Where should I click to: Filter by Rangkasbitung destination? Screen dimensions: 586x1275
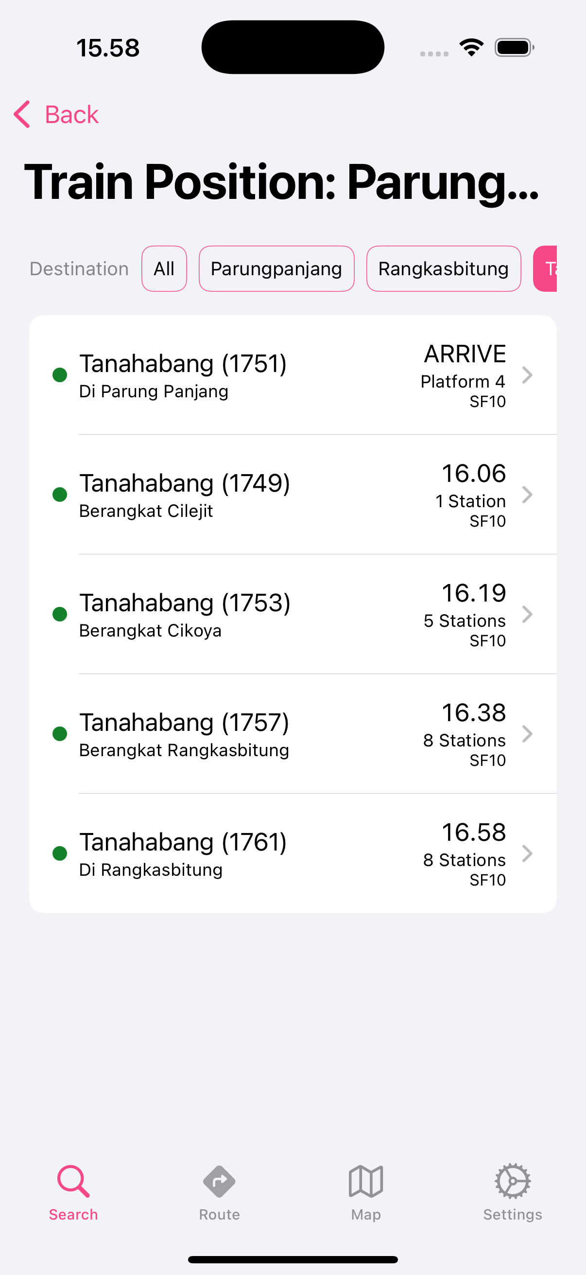(x=444, y=269)
